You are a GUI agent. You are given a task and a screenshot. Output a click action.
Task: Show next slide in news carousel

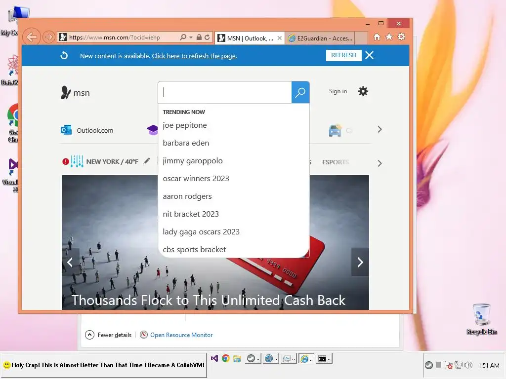point(360,263)
